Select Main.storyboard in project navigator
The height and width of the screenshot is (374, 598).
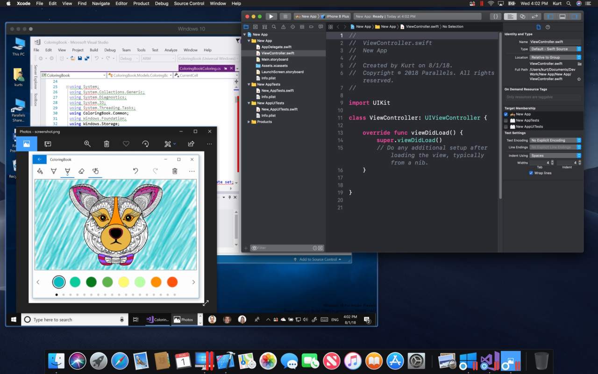(x=275, y=59)
